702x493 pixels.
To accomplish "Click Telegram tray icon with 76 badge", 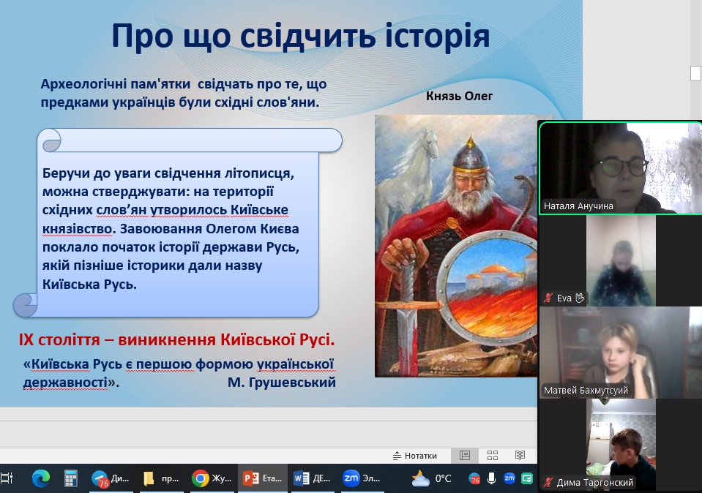I will point(474,479).
